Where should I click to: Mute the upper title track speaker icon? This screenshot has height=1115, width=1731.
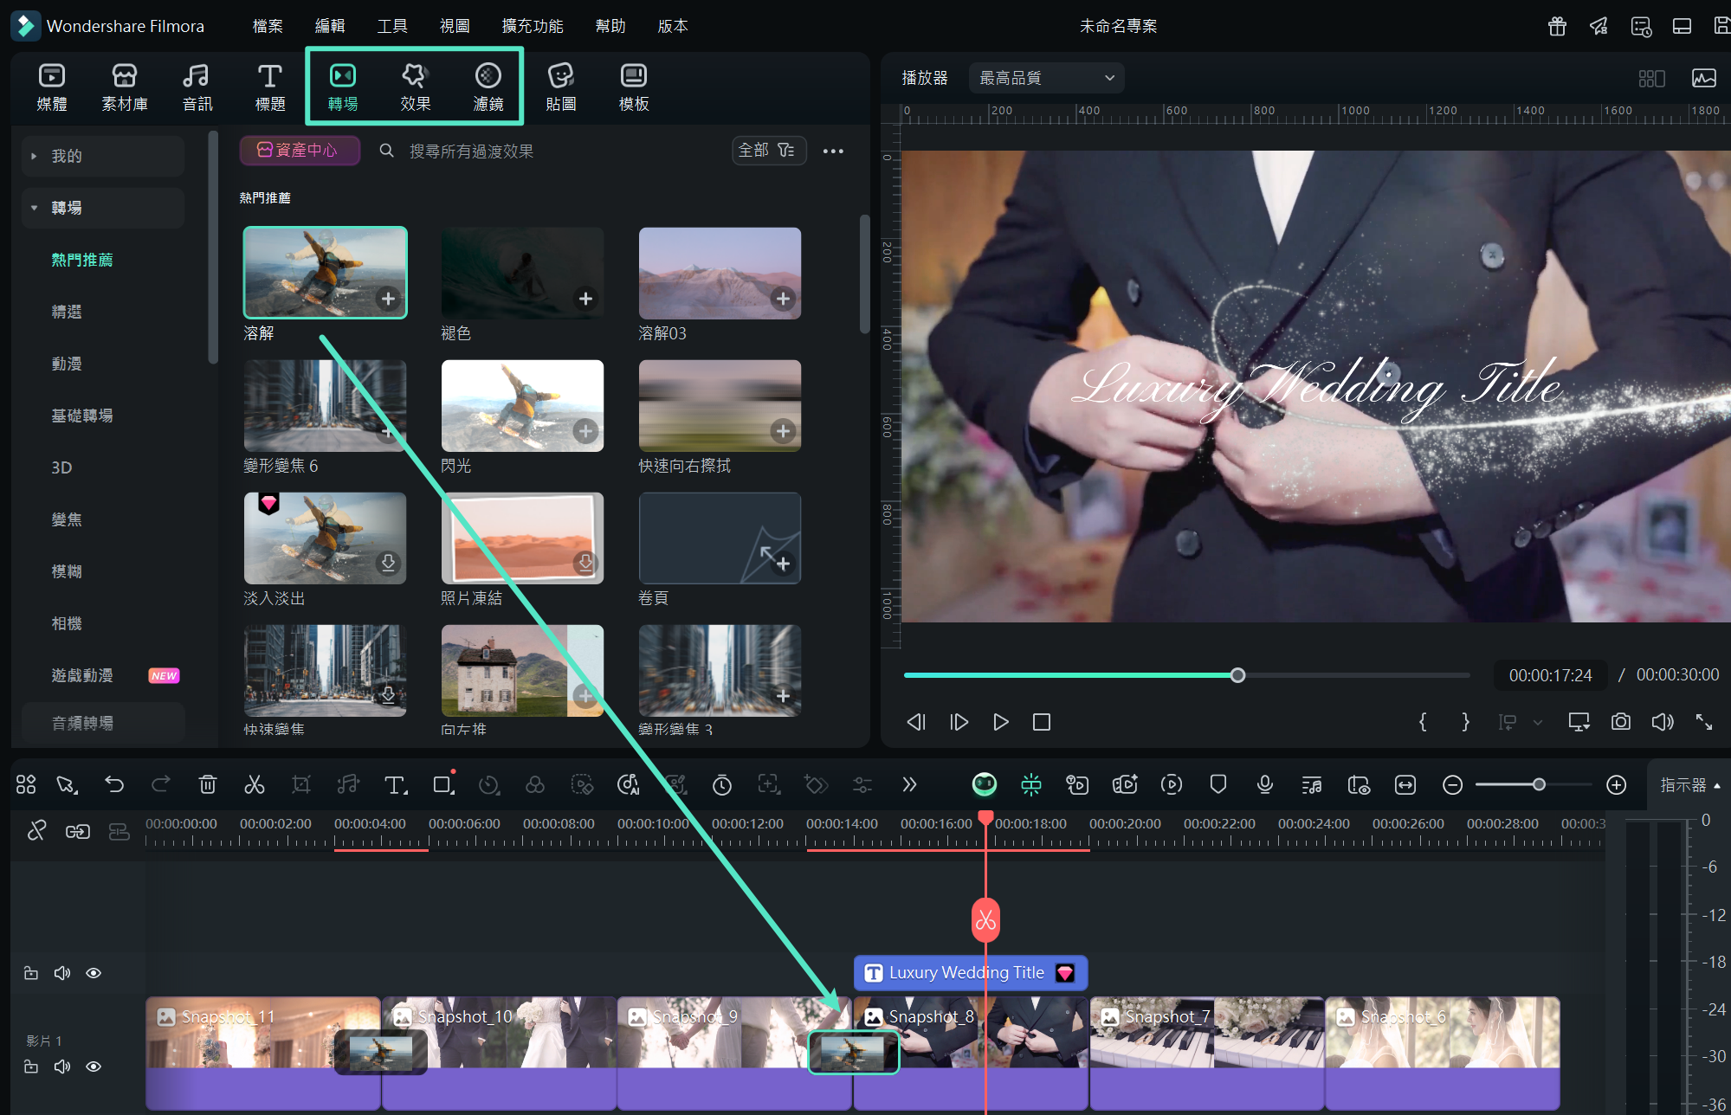coord(62,973)
